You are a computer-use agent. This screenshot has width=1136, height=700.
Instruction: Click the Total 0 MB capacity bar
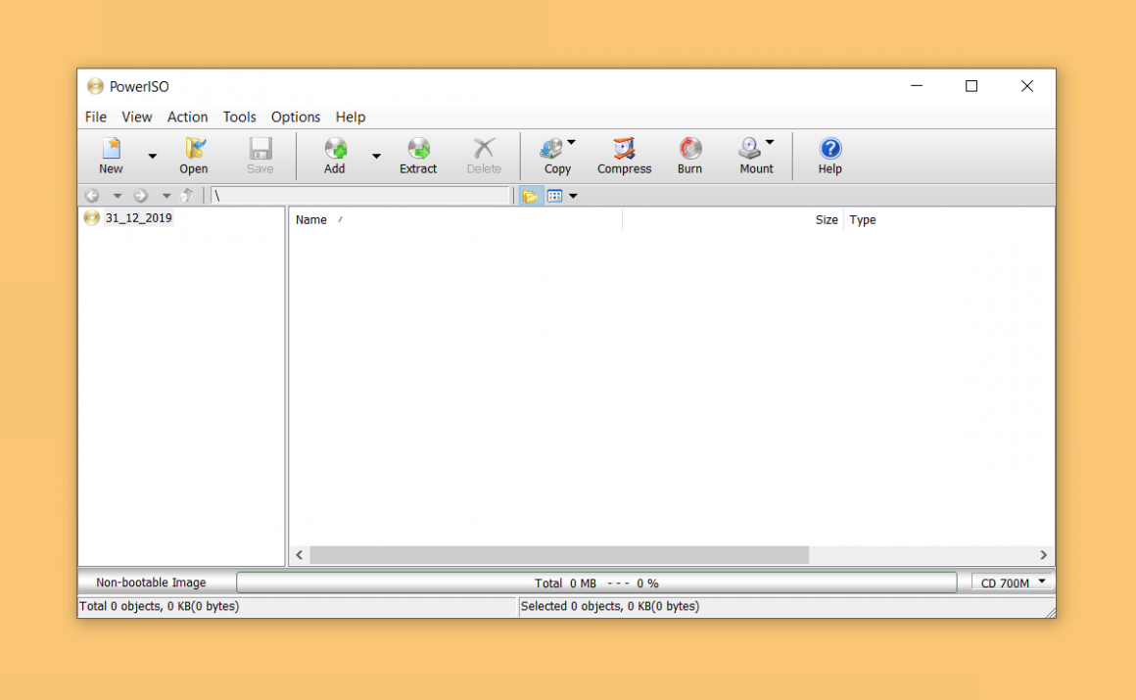[x=596, y=583]
